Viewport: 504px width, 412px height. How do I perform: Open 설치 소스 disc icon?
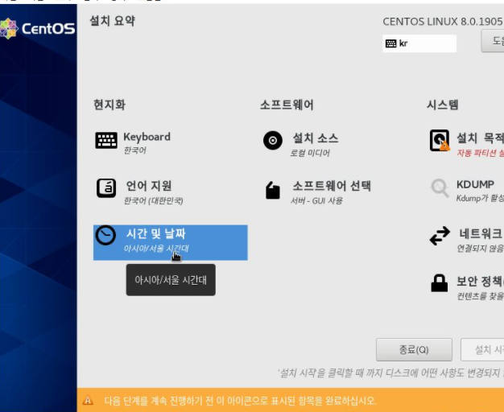click(273, 141)
